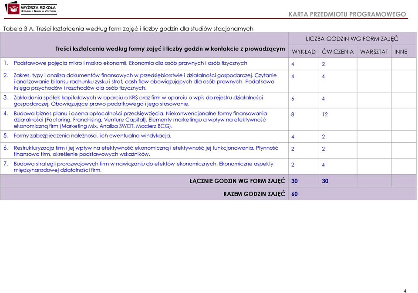
Task: Click ĆWICZENIA value '2' for topic 1
Action: 324,64
